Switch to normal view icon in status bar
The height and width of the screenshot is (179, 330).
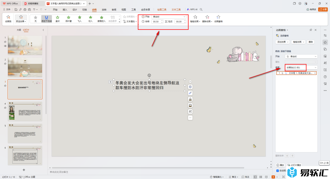coord(255,177)
